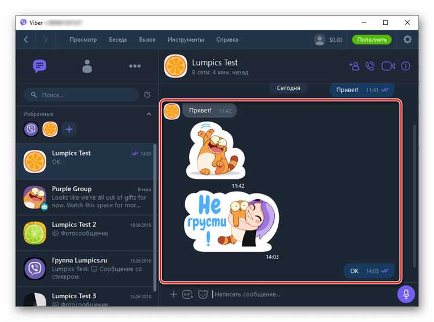
Task: Maximize the Viber window
Action: [x=385, y=23]
